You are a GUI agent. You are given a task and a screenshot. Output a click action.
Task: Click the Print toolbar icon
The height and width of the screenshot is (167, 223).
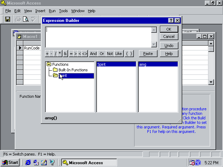point(18,19)
